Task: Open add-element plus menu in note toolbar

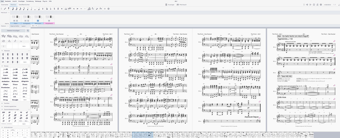Action: click(x=105, y=9)
